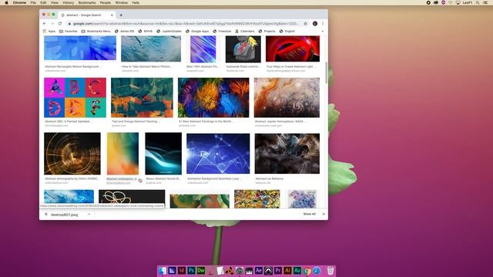Image resolution: width=493 pixels, height=277 pixels.
Task: Open the Window menu
Action: [122, 2]
